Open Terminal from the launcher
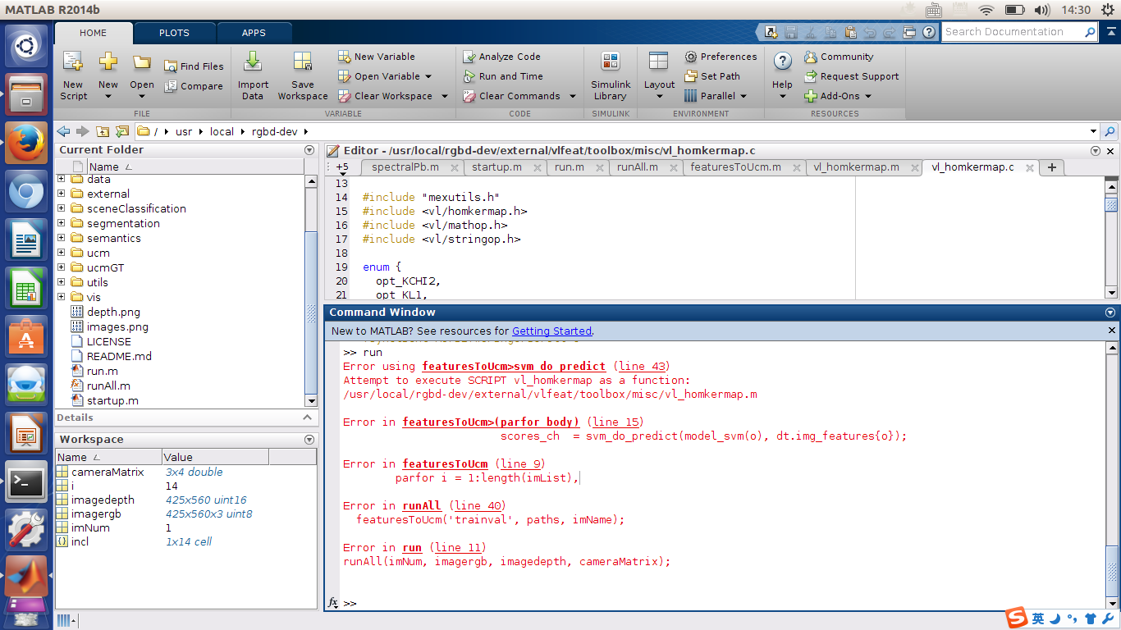Screen dimensions: 1121x630 [26, 482]
